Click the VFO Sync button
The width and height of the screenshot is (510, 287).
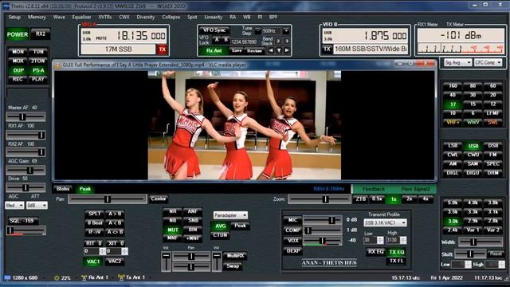[x=214, y=30]
